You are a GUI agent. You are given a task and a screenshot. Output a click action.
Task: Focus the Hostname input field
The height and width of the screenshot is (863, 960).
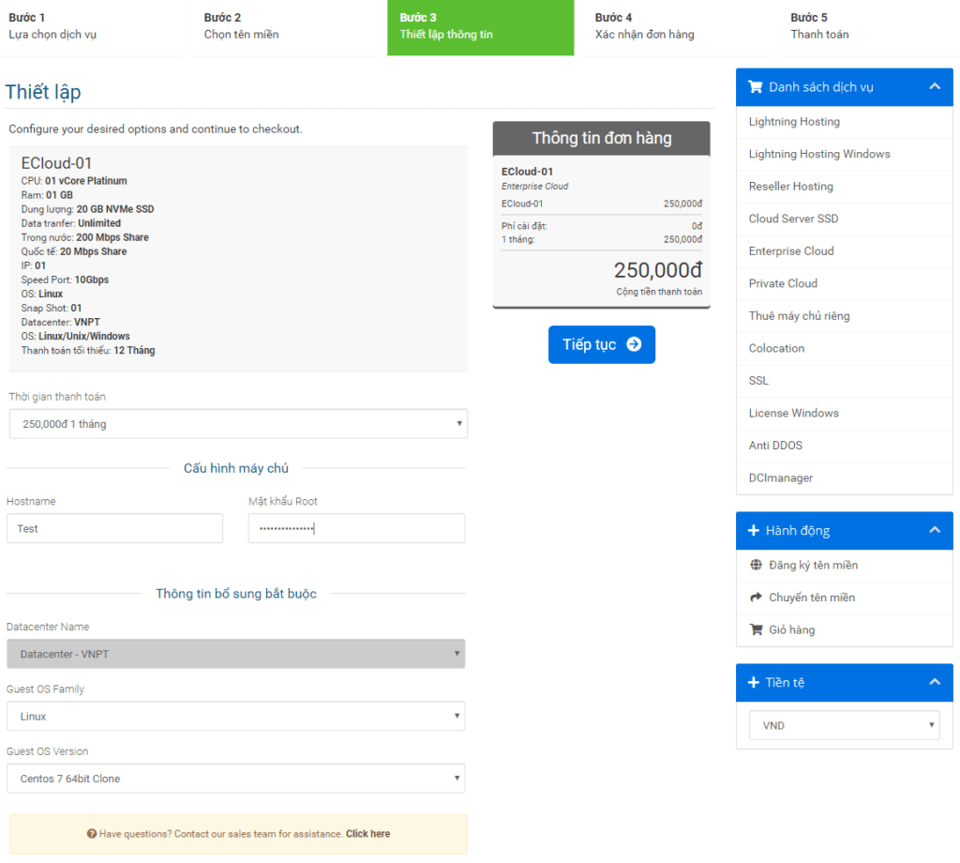(x=114, y=528)
